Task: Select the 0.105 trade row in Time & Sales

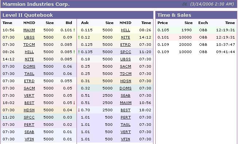Action: coord(196,30)
